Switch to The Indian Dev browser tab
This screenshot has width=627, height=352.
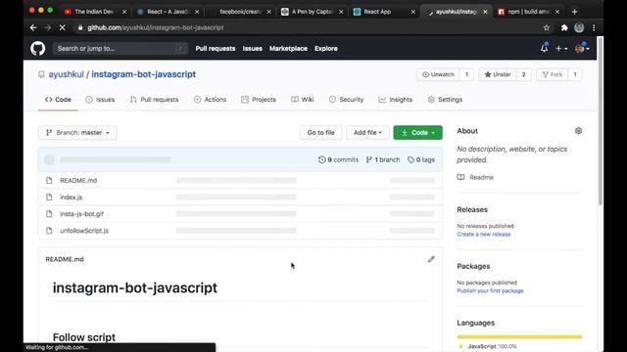click(x=94, y=12)
